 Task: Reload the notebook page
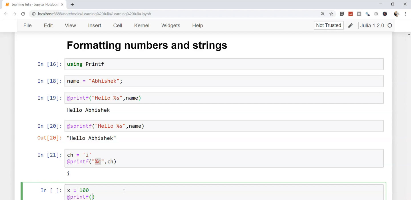pos(23,14)
